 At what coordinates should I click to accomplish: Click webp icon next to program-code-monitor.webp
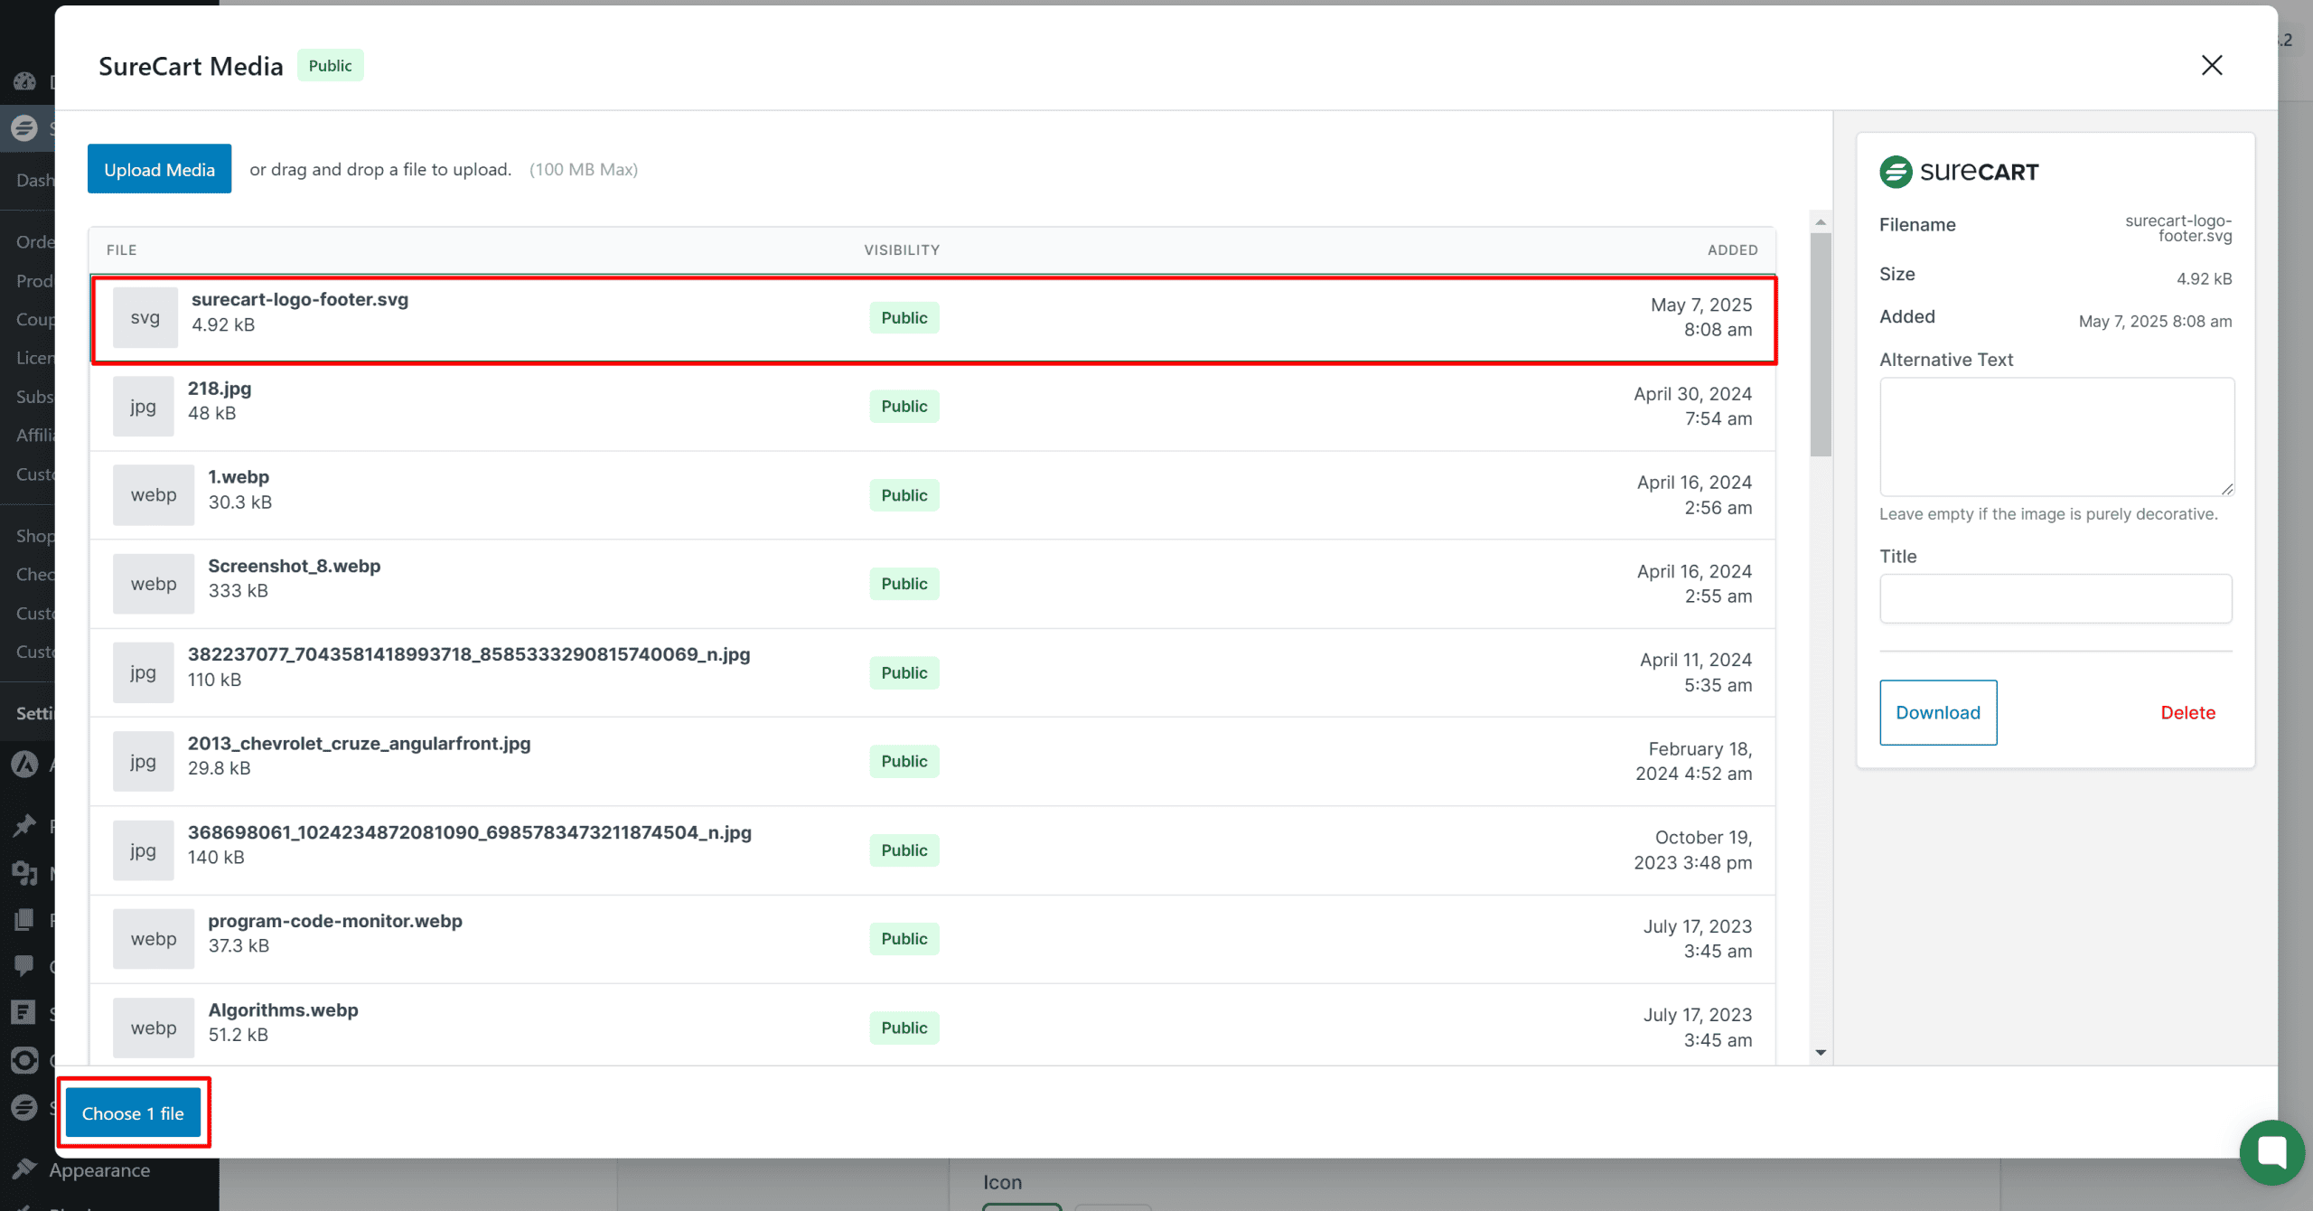tap(153, 939)
